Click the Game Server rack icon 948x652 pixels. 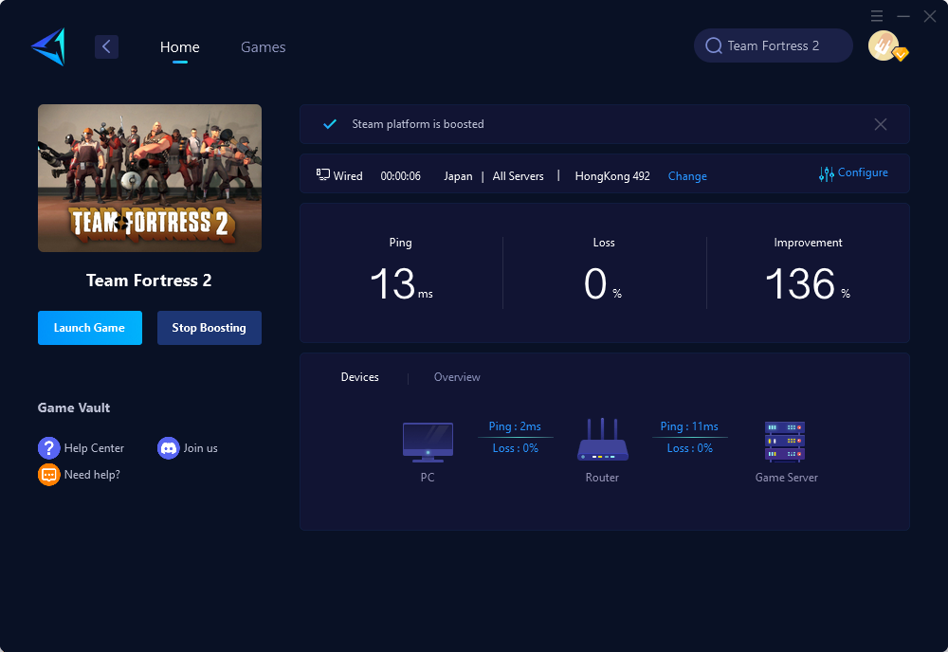click(785, 442)
